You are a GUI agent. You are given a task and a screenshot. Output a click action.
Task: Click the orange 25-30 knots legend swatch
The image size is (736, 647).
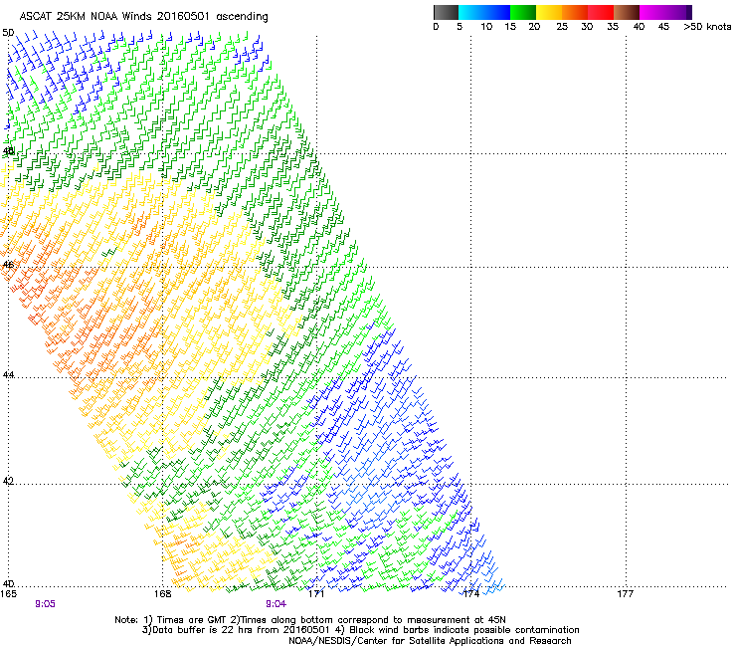tap(575, 12)
